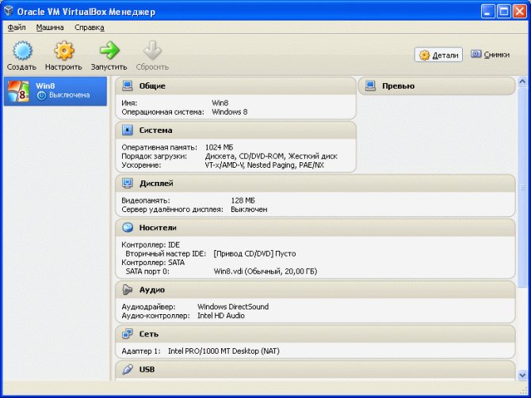The image size is (531, 398).
Task: Open the Дисплей section header
Action: (x=315, y=184)
